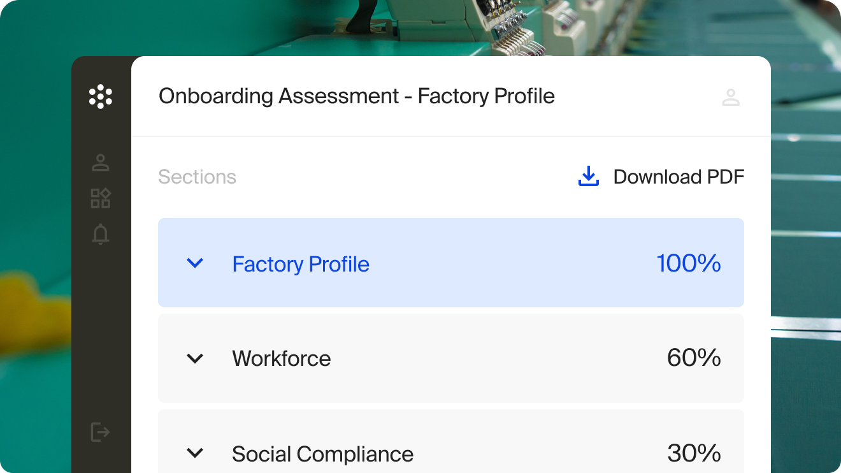Open the user account icon in the header
The height and width of the screenshot is (473, 841).
tap(731, 98)
